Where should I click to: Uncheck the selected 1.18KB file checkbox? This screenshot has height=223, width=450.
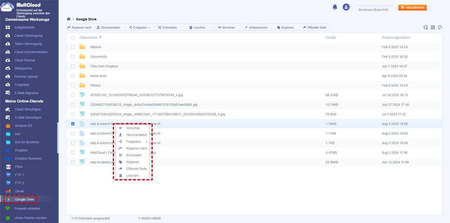click(x=73, y=124)
